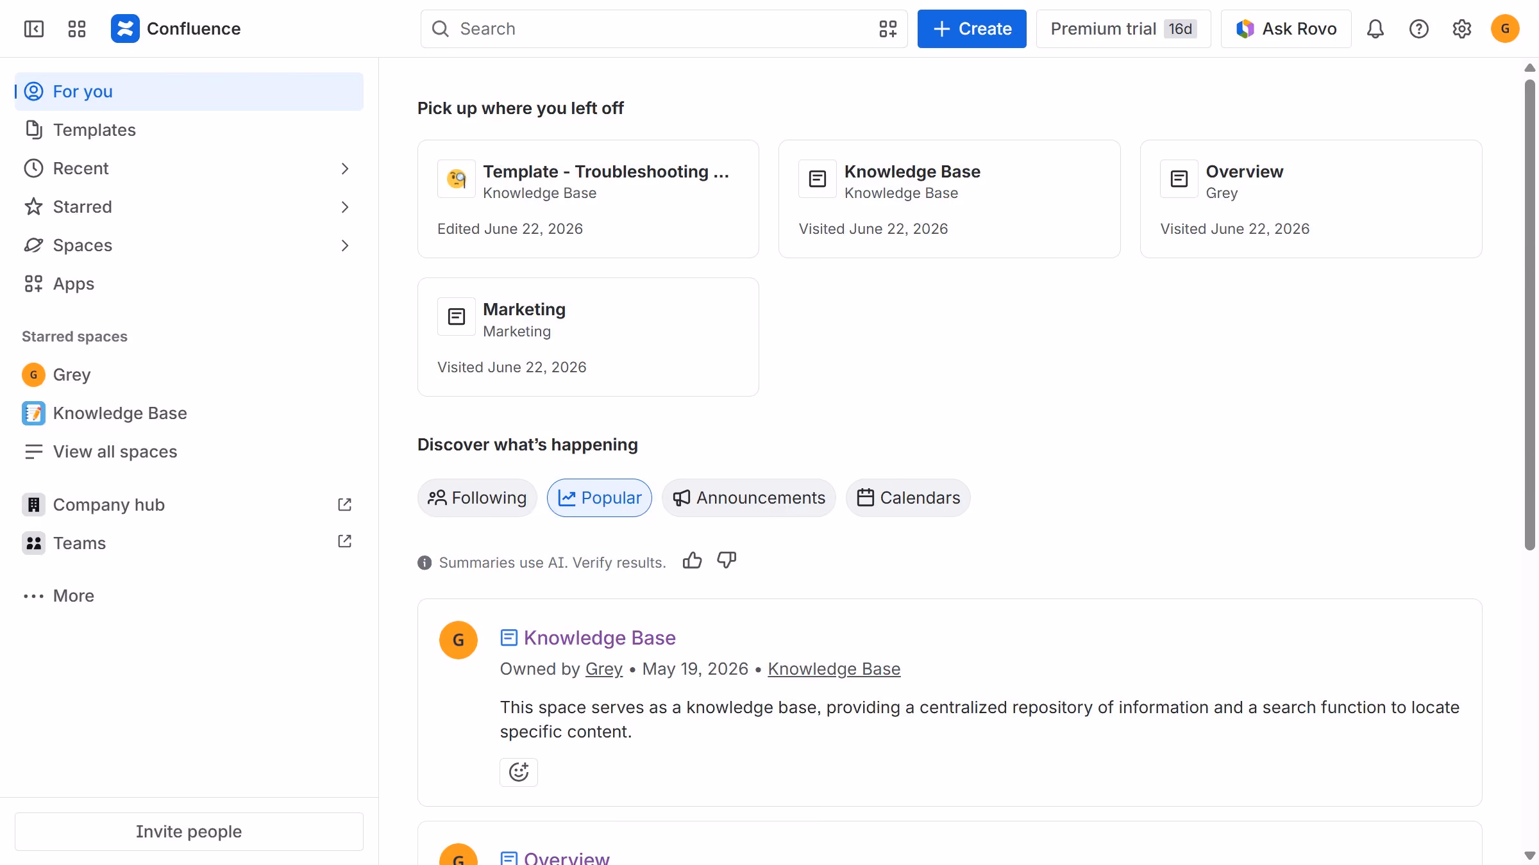Select For you in the sidebar
The height and width of the screenshot is (865, 1539).
(x=189, y=92)
